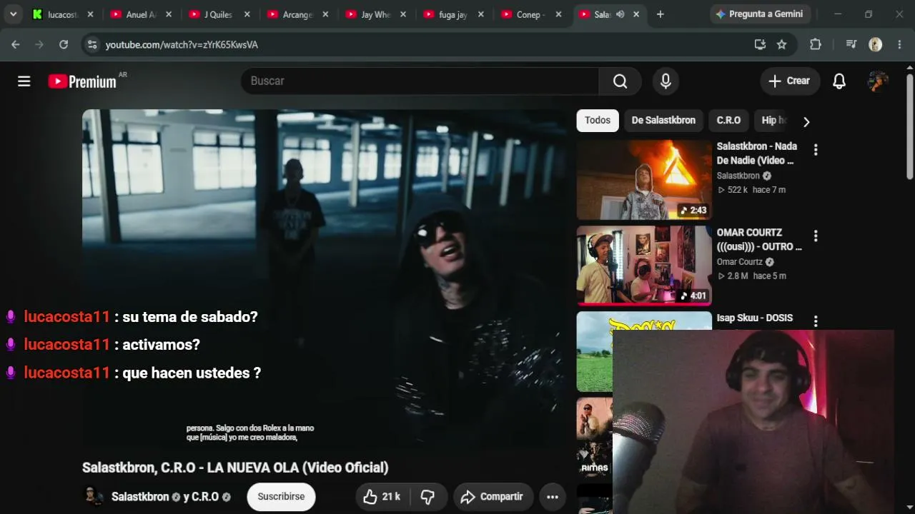Image resolution: width=915 pixels, height=514 pixels.
Task: Go to the YouTube Premium home logo
Action: [82, 81]
